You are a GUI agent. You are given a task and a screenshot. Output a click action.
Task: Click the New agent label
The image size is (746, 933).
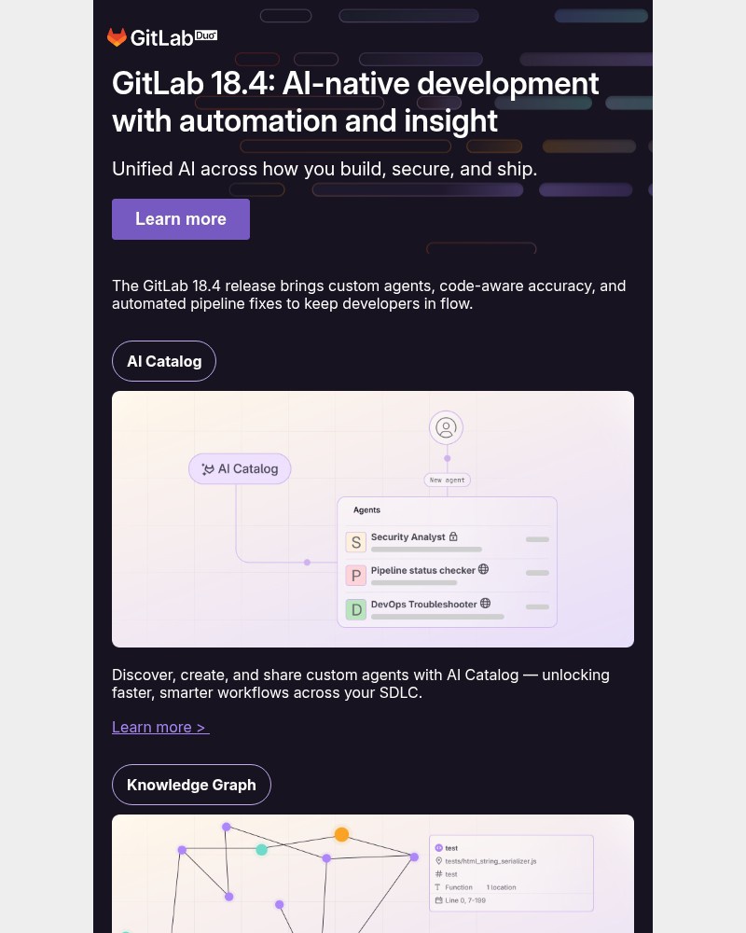pos(447,480)
